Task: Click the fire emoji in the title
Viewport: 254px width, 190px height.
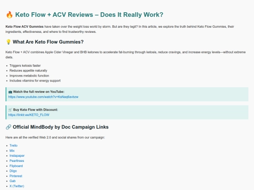Action: 9,15
